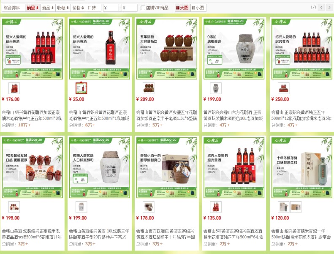The height and width of the screenshot is (254, 334).
Task: Open the 500ml*12瓶 product image
Action: pyautogui.click(x=301, y=49)
